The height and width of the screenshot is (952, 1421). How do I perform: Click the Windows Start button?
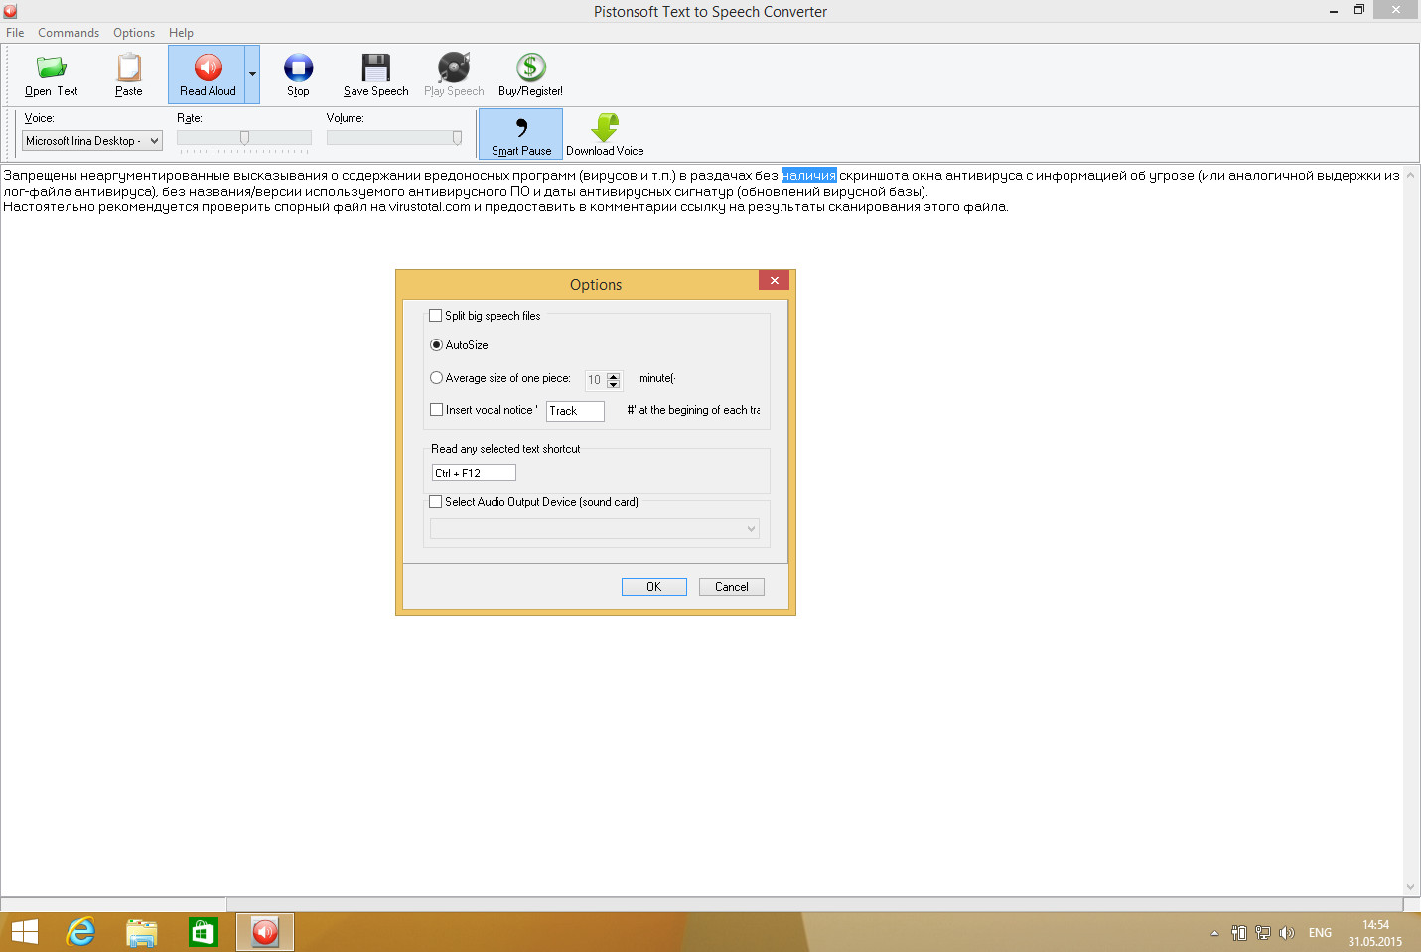click(x=24, y=932)
